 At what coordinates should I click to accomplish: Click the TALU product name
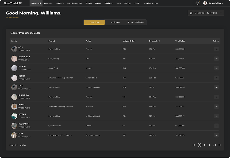click(x=21, y=85)
